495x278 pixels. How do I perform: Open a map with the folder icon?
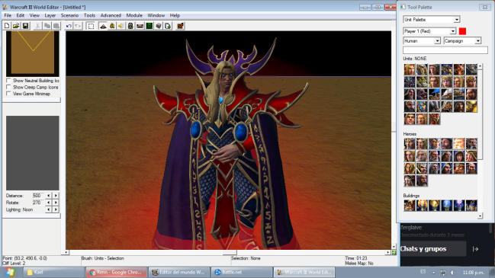pos(16,26)
